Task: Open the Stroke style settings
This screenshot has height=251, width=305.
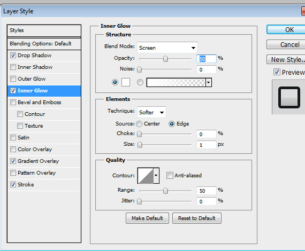Action: click(x=26, y=184)
